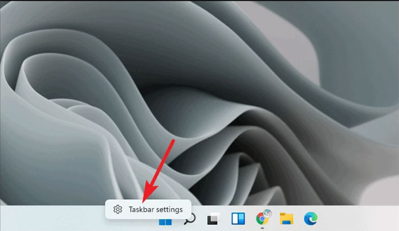
Task: Open the Windows Start menu icon
Action: coord(165,221)
